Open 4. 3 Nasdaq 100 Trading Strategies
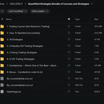The width and height of the screenshot is (104, 104). [25, 46]
